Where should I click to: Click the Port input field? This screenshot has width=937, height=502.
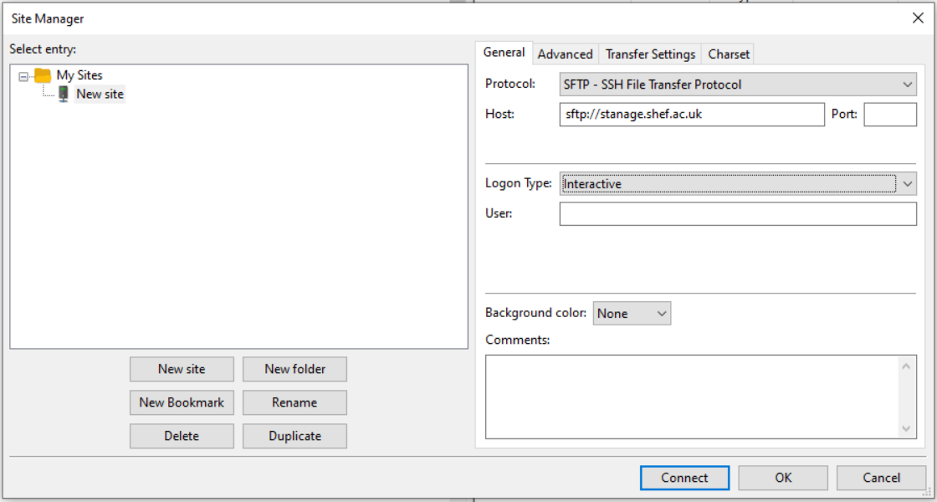pyautogui.click(x=890, y=114)
